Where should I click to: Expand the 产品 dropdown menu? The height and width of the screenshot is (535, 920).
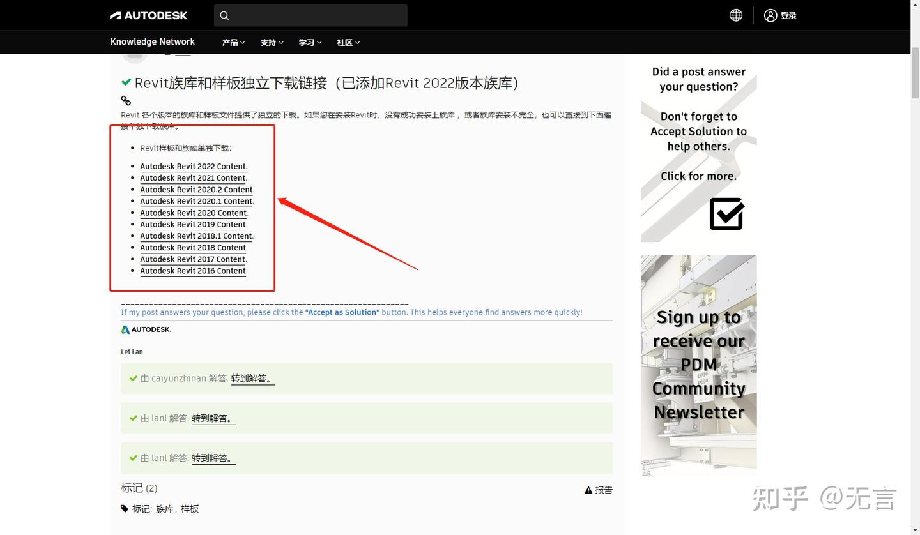233,42
